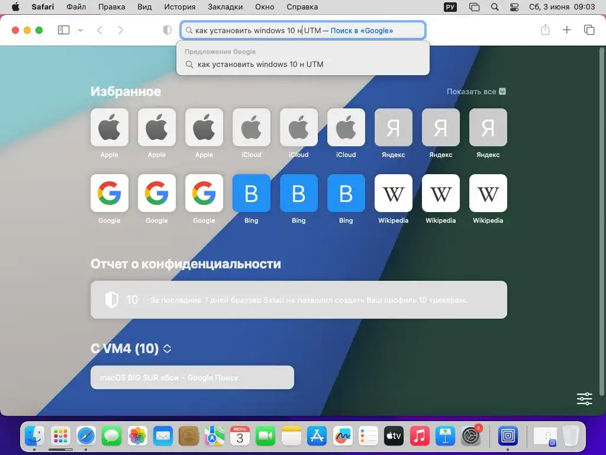Click "Показать все" favorites link
The width and height of the screenshot is (606, 455).
pos(471,92)
